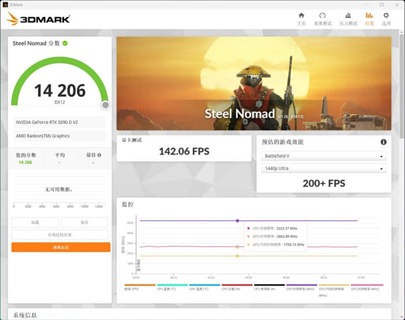Toggle the Frame rate (FPS) orange legend

140,287
